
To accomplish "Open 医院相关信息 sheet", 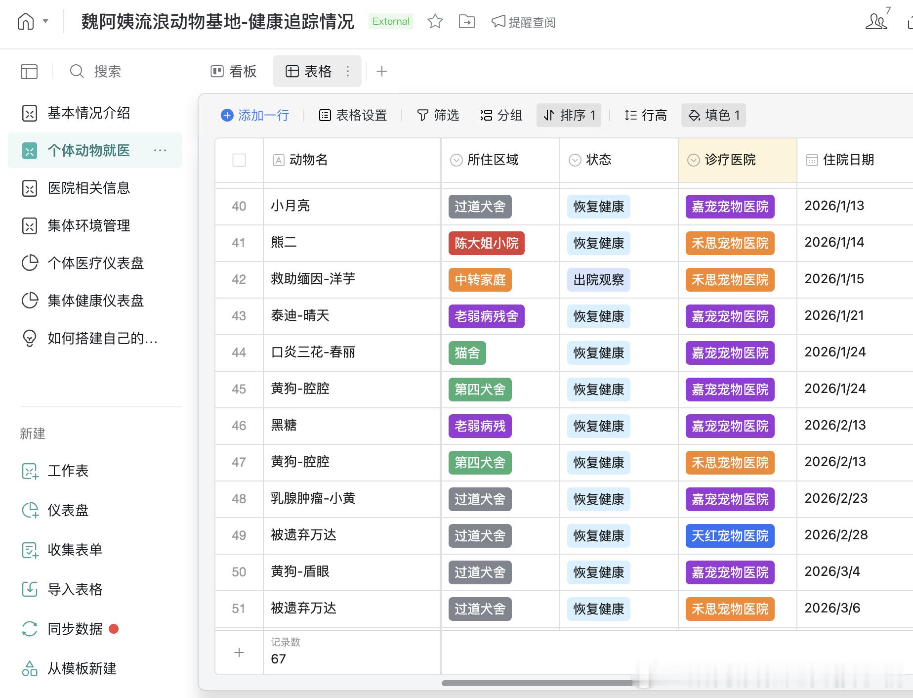I will [x=95, y=188].
